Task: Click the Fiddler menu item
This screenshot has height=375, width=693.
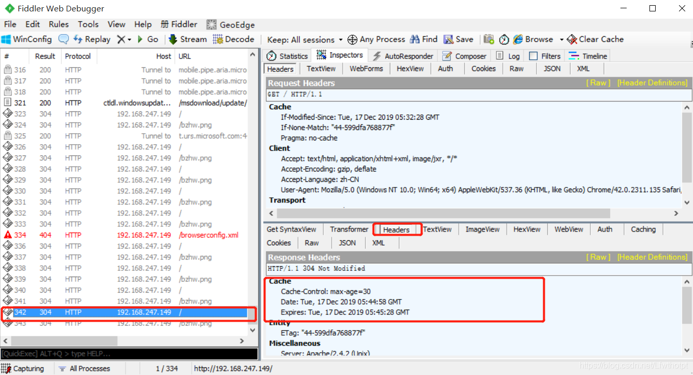Action: coord(179,24)
